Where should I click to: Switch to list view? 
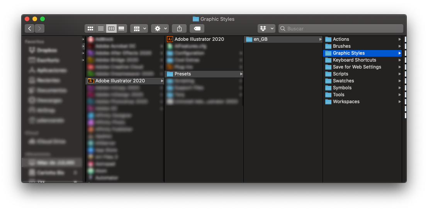[101, 28]
